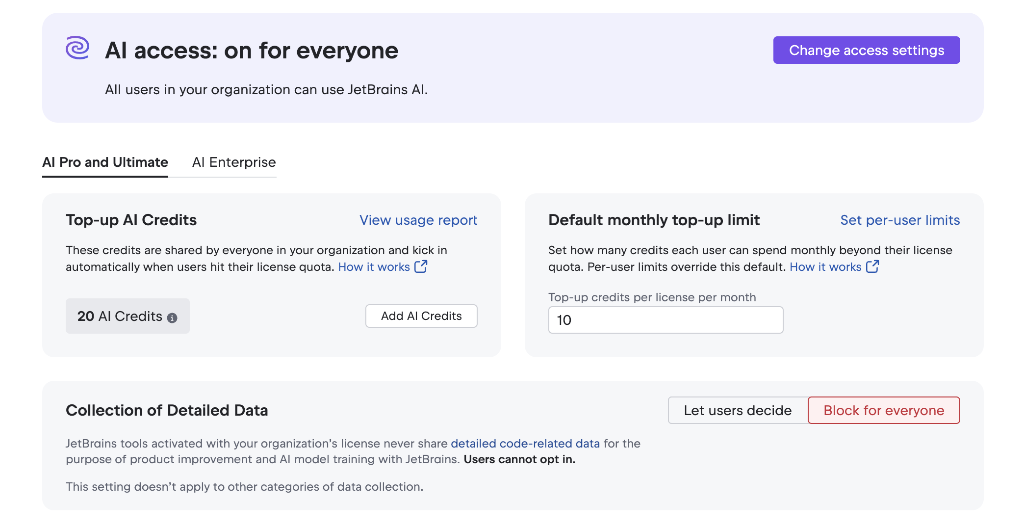Screen dimensions: 1024x528
Task: Click the Add AI Credits button
Action: 421,316
